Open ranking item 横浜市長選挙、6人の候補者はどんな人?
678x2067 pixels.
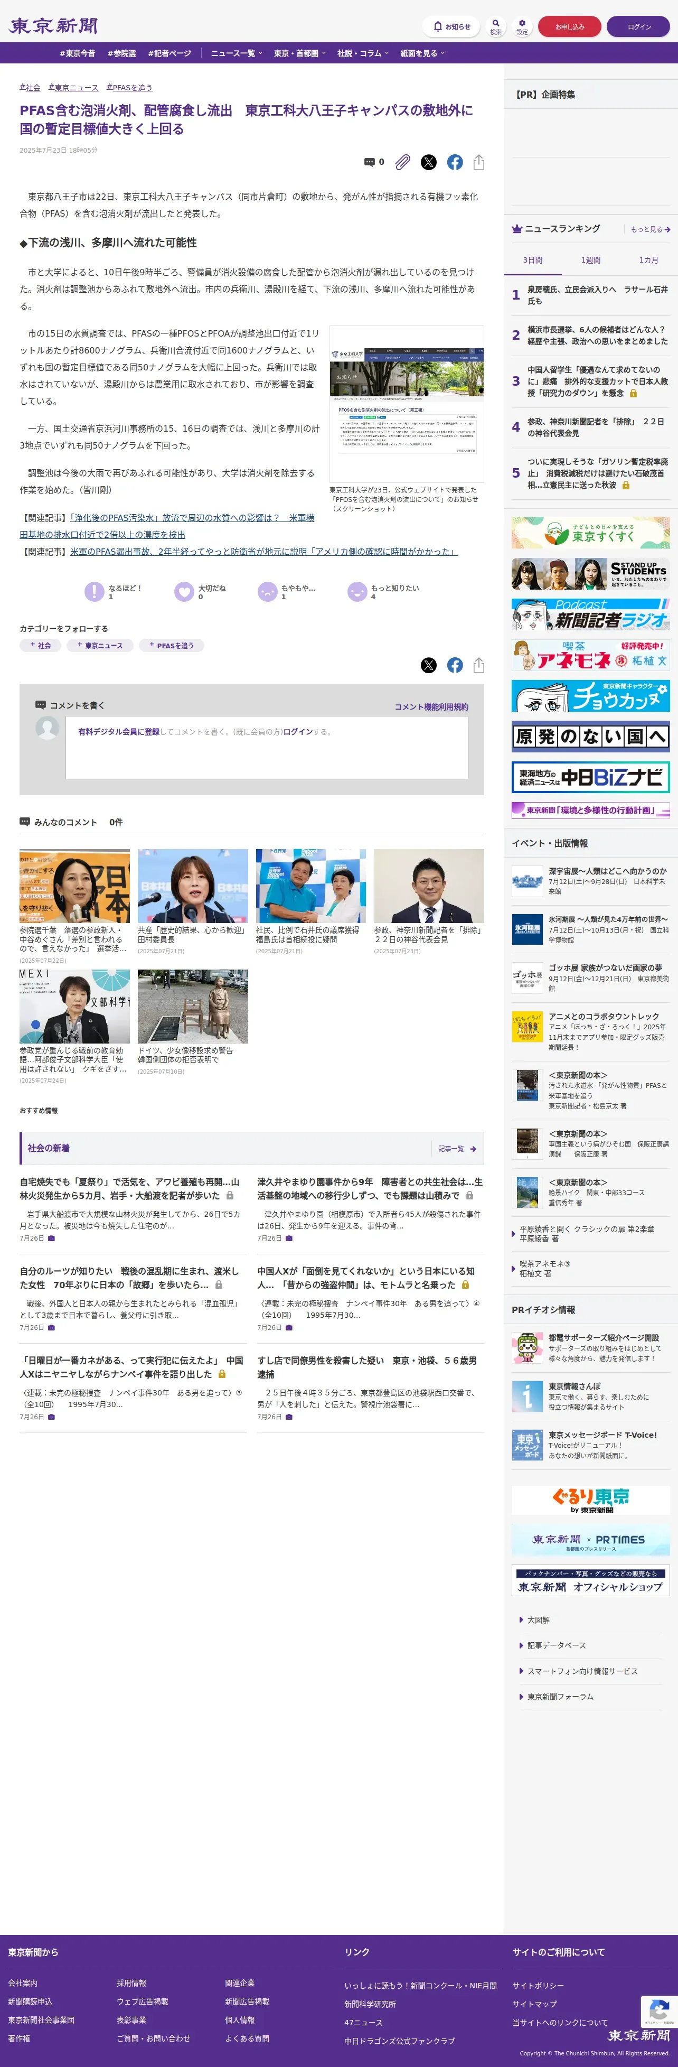click(x=597, y=336)
